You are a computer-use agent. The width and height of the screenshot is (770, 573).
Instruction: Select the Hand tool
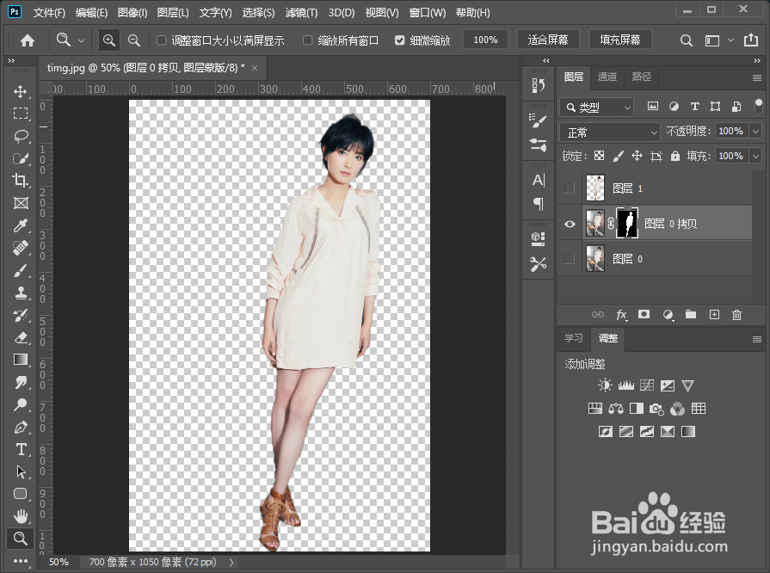[20, 516]
